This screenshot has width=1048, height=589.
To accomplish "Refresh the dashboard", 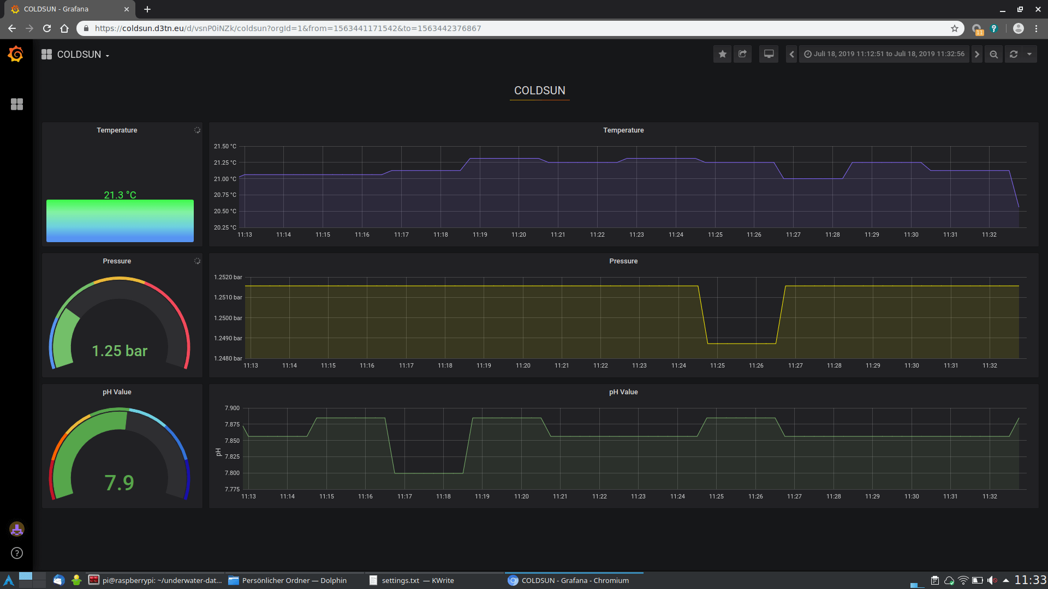I will (x=1014, y=54).
